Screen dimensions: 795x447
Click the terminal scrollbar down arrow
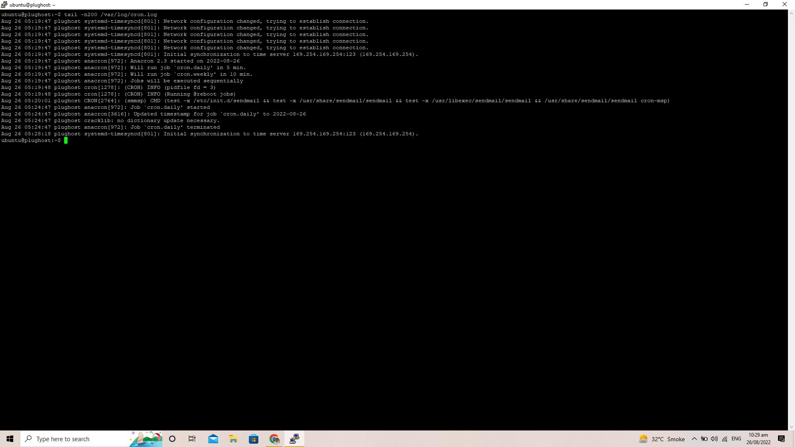(791, 427)
